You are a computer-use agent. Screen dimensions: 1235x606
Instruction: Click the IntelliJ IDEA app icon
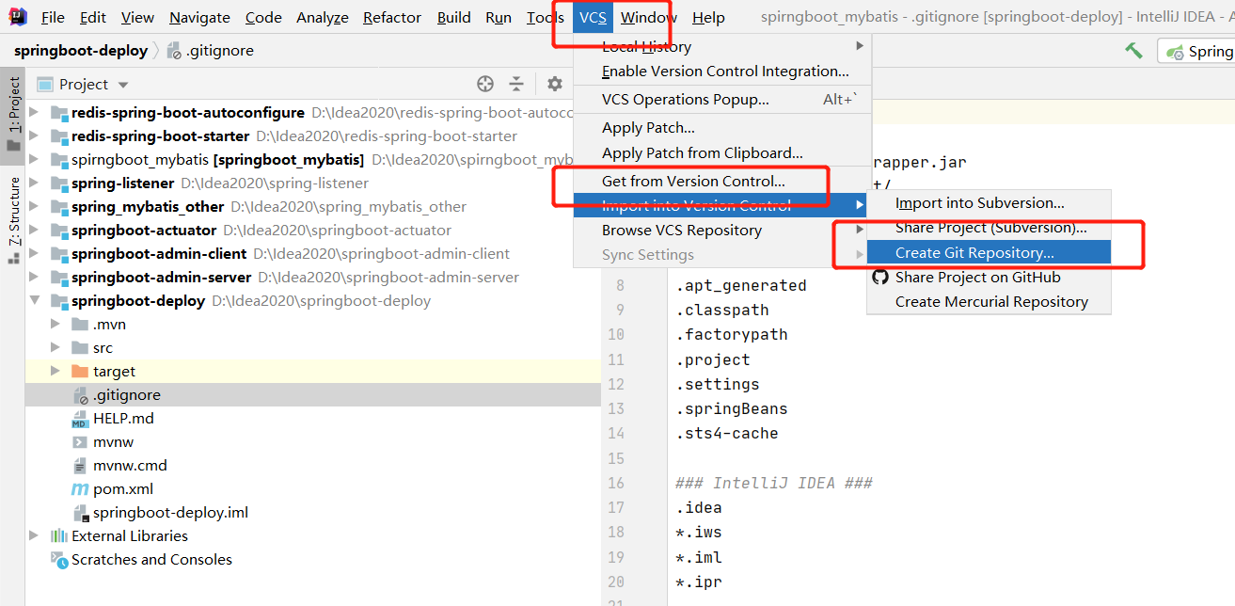pos(18,17)
